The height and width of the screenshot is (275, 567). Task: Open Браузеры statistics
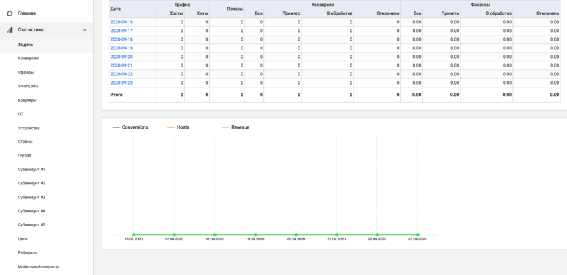click(x=27, y=100)
